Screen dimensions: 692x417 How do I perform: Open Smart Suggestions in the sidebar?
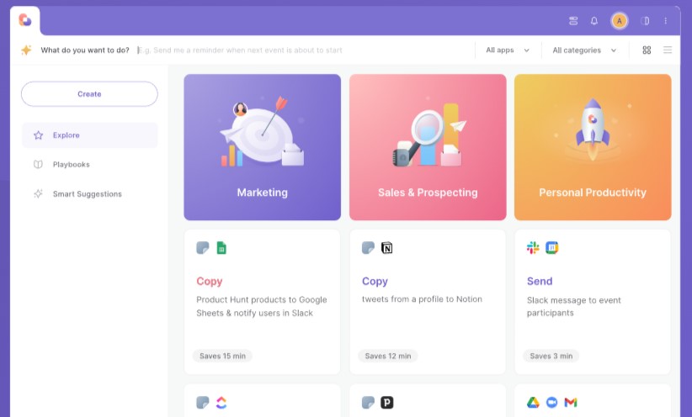coord(89,194)
